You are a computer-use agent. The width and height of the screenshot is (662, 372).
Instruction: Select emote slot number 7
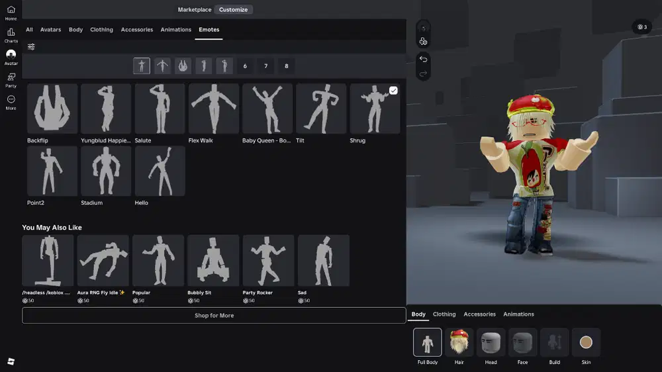[x=265, y=66]
